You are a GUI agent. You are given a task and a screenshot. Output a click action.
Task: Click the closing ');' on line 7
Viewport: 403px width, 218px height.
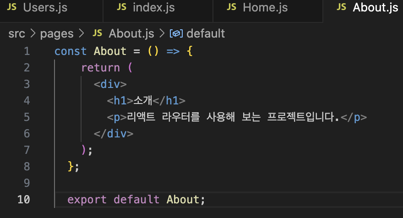tap(87, 150)
